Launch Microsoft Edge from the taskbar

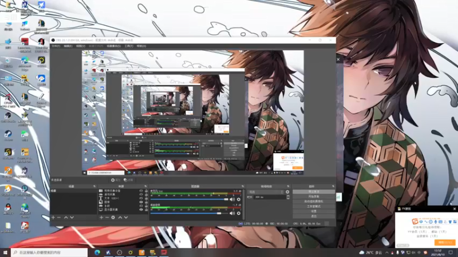pos(97,252)
